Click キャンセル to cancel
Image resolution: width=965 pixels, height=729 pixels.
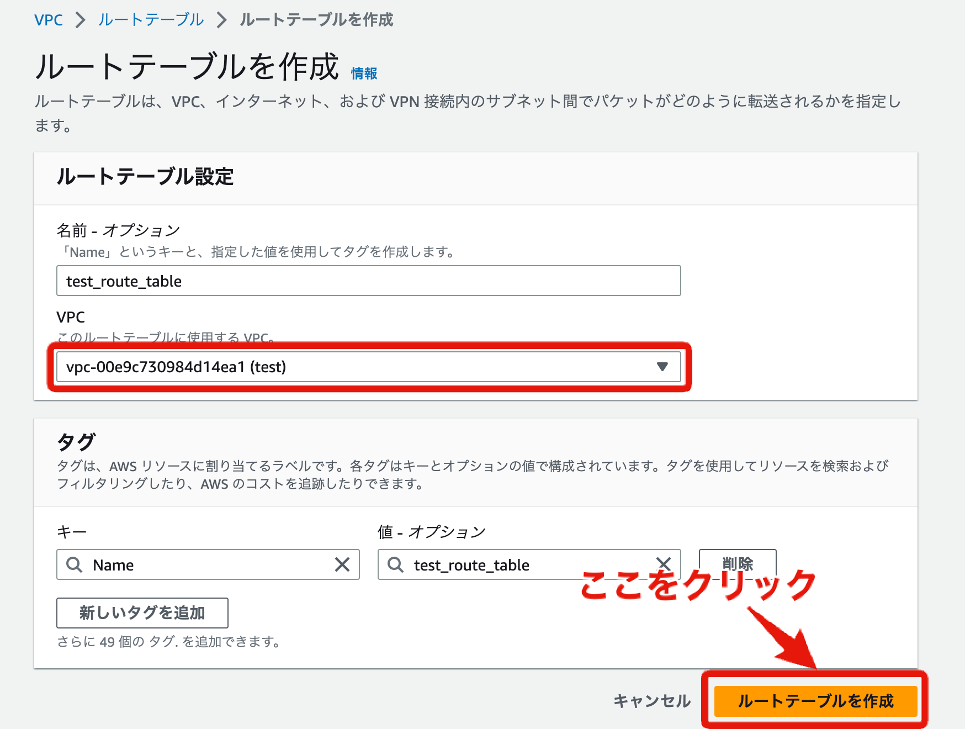coord(652,701)
